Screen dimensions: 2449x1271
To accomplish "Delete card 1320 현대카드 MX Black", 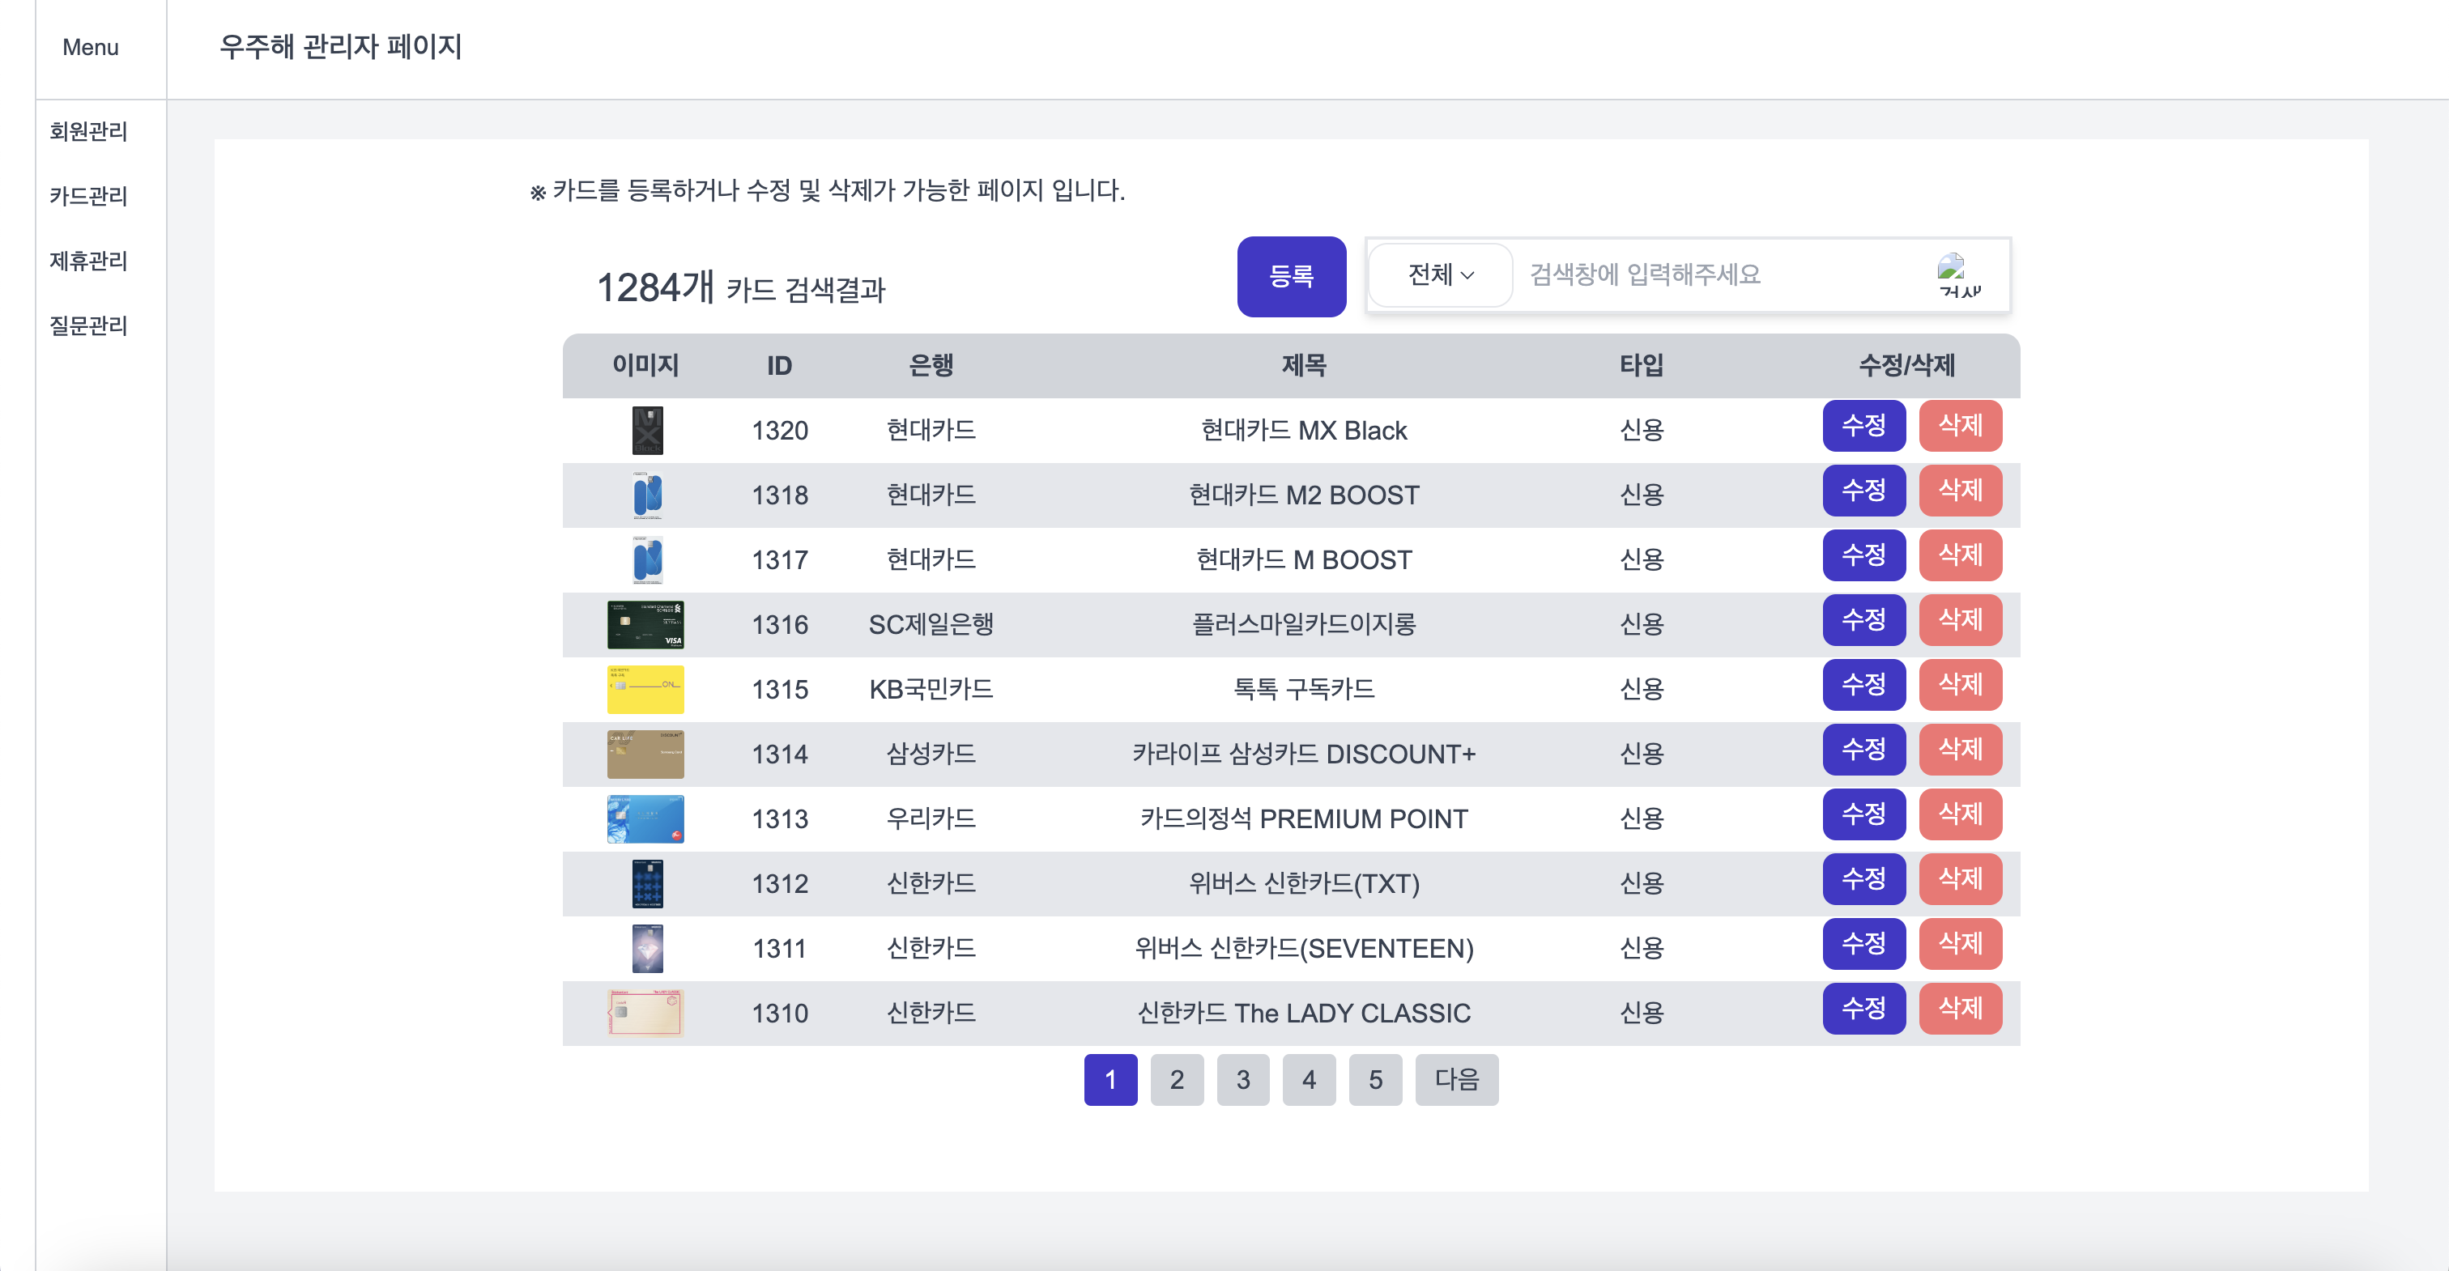I will [1961, 425].
